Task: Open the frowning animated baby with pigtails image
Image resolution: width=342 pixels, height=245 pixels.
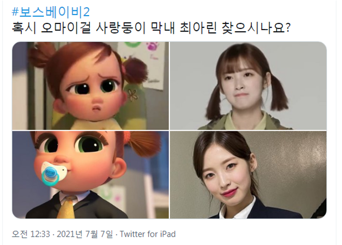Action: coord(91,86)
